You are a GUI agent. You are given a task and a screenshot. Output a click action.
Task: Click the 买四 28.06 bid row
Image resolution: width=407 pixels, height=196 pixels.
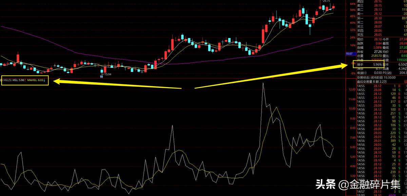pos(382,31)
